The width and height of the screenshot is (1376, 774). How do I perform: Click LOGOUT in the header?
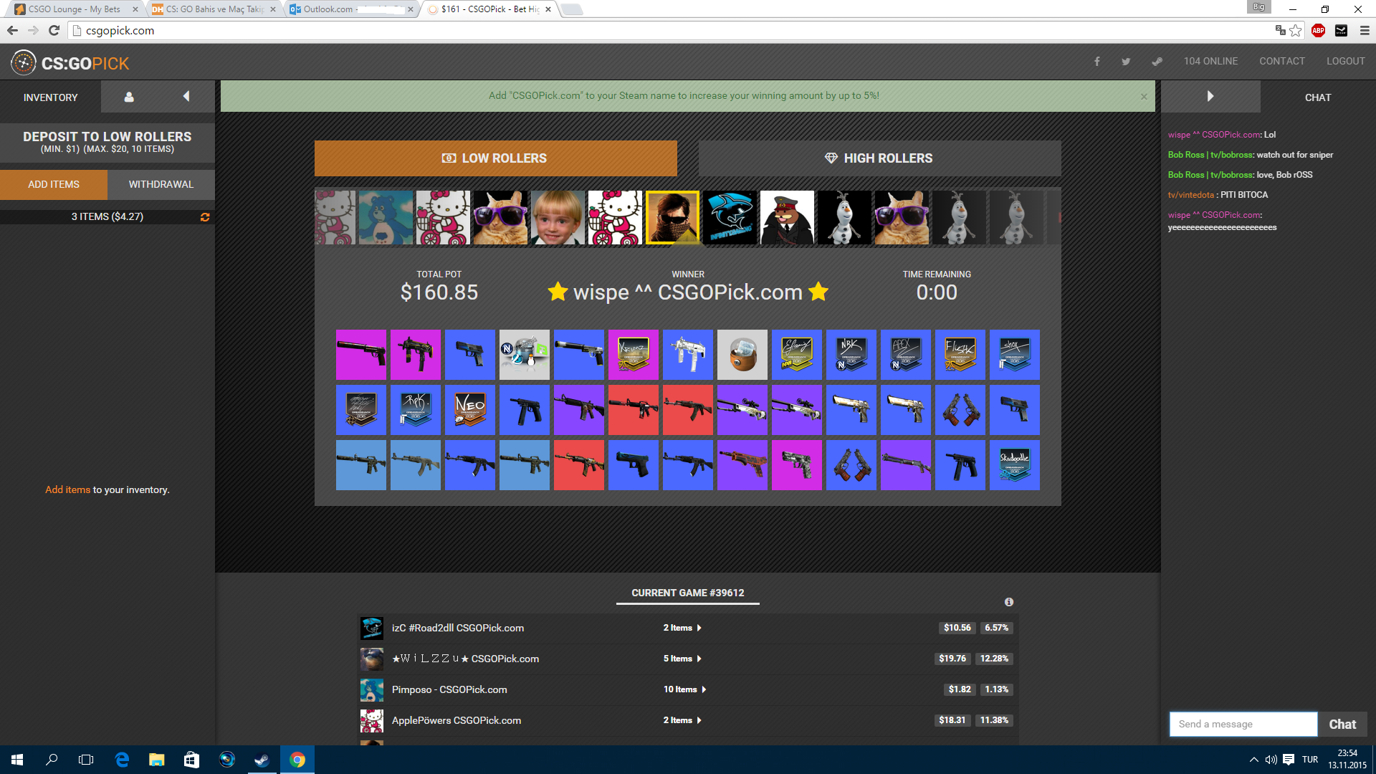(1345, 62)
